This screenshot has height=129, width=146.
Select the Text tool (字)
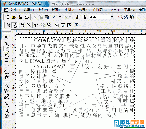click(7, 77)
